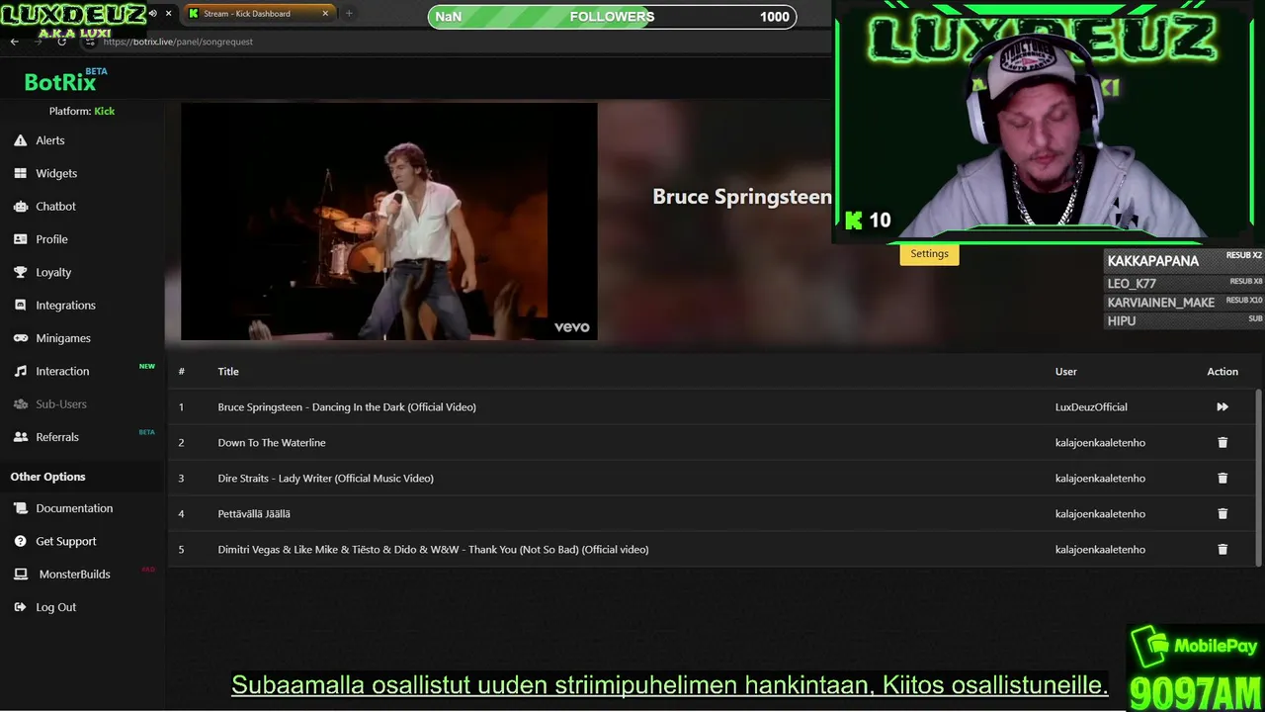1265x712 pixels.
Task: Delete Pettävällä Jäällä from queue
Action: 1223,513
